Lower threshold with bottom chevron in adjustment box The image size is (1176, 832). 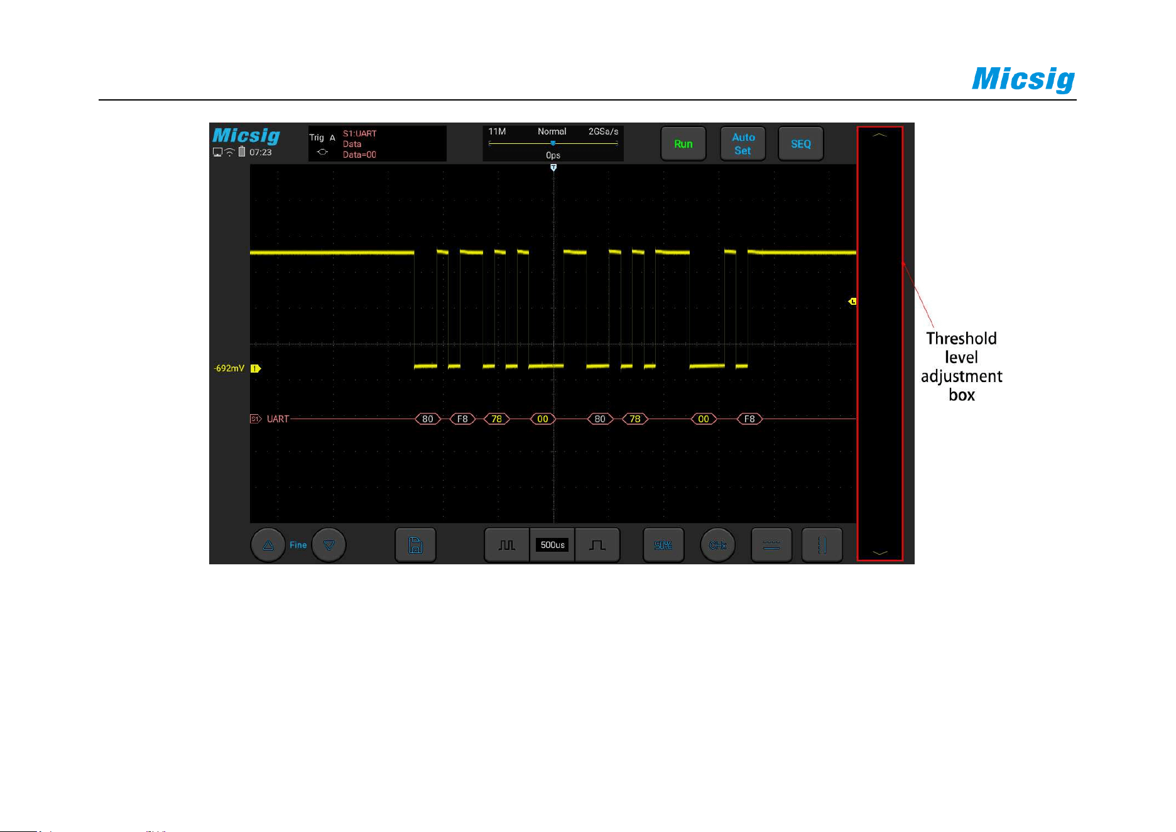coord(879,553)
